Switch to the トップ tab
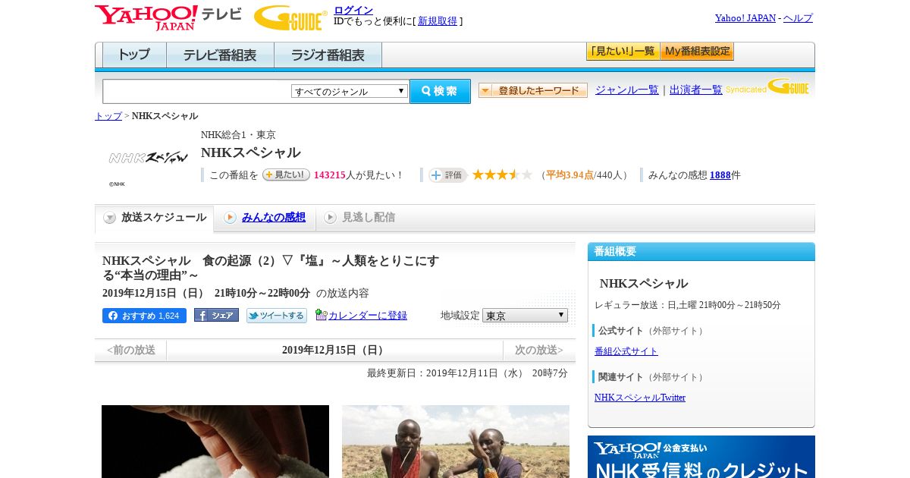910x478 pixels. coord(134,55)
